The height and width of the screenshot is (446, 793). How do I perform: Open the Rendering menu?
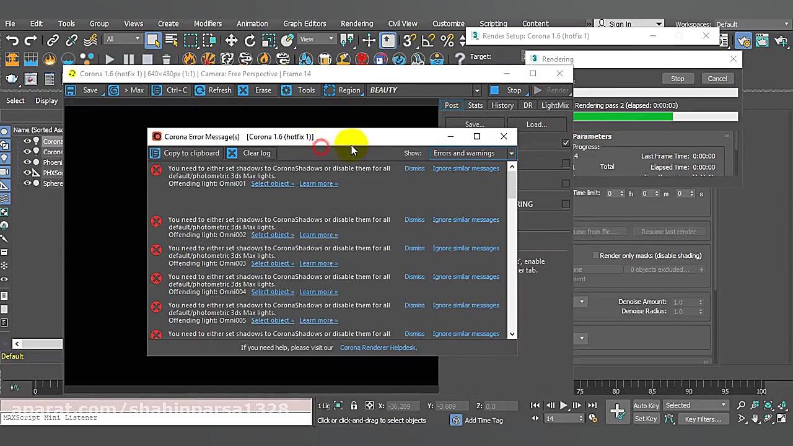click(x=356, y=24)
